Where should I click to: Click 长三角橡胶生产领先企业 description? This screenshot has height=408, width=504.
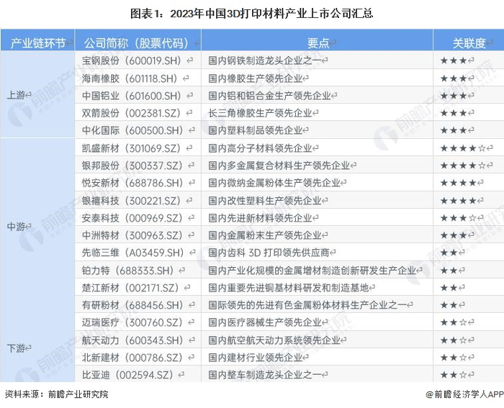(x=260, y=113)
